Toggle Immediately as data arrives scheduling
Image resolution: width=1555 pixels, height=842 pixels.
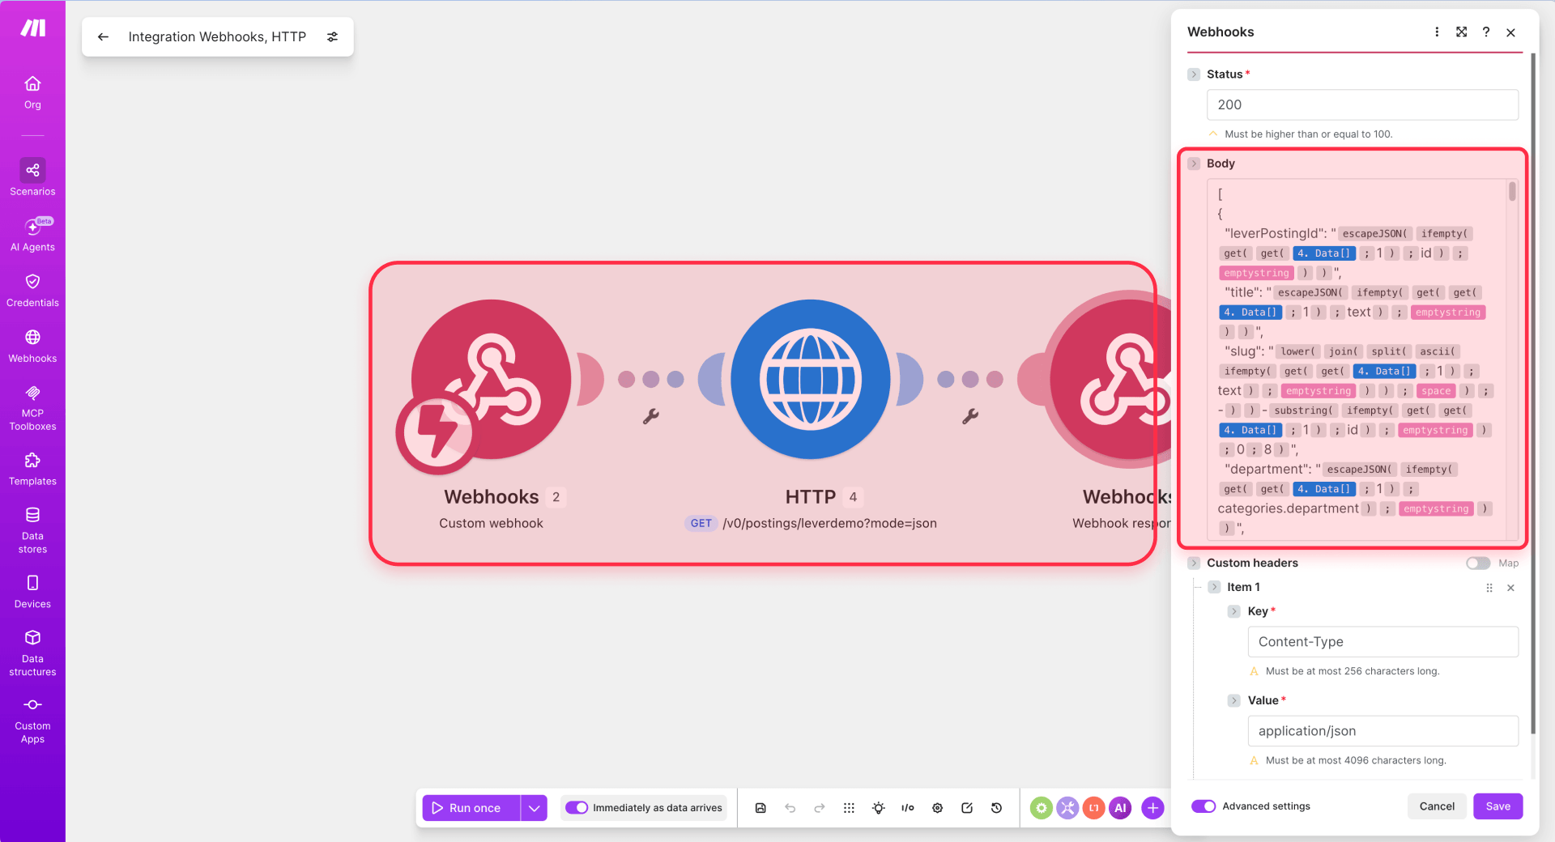(577, 807)
